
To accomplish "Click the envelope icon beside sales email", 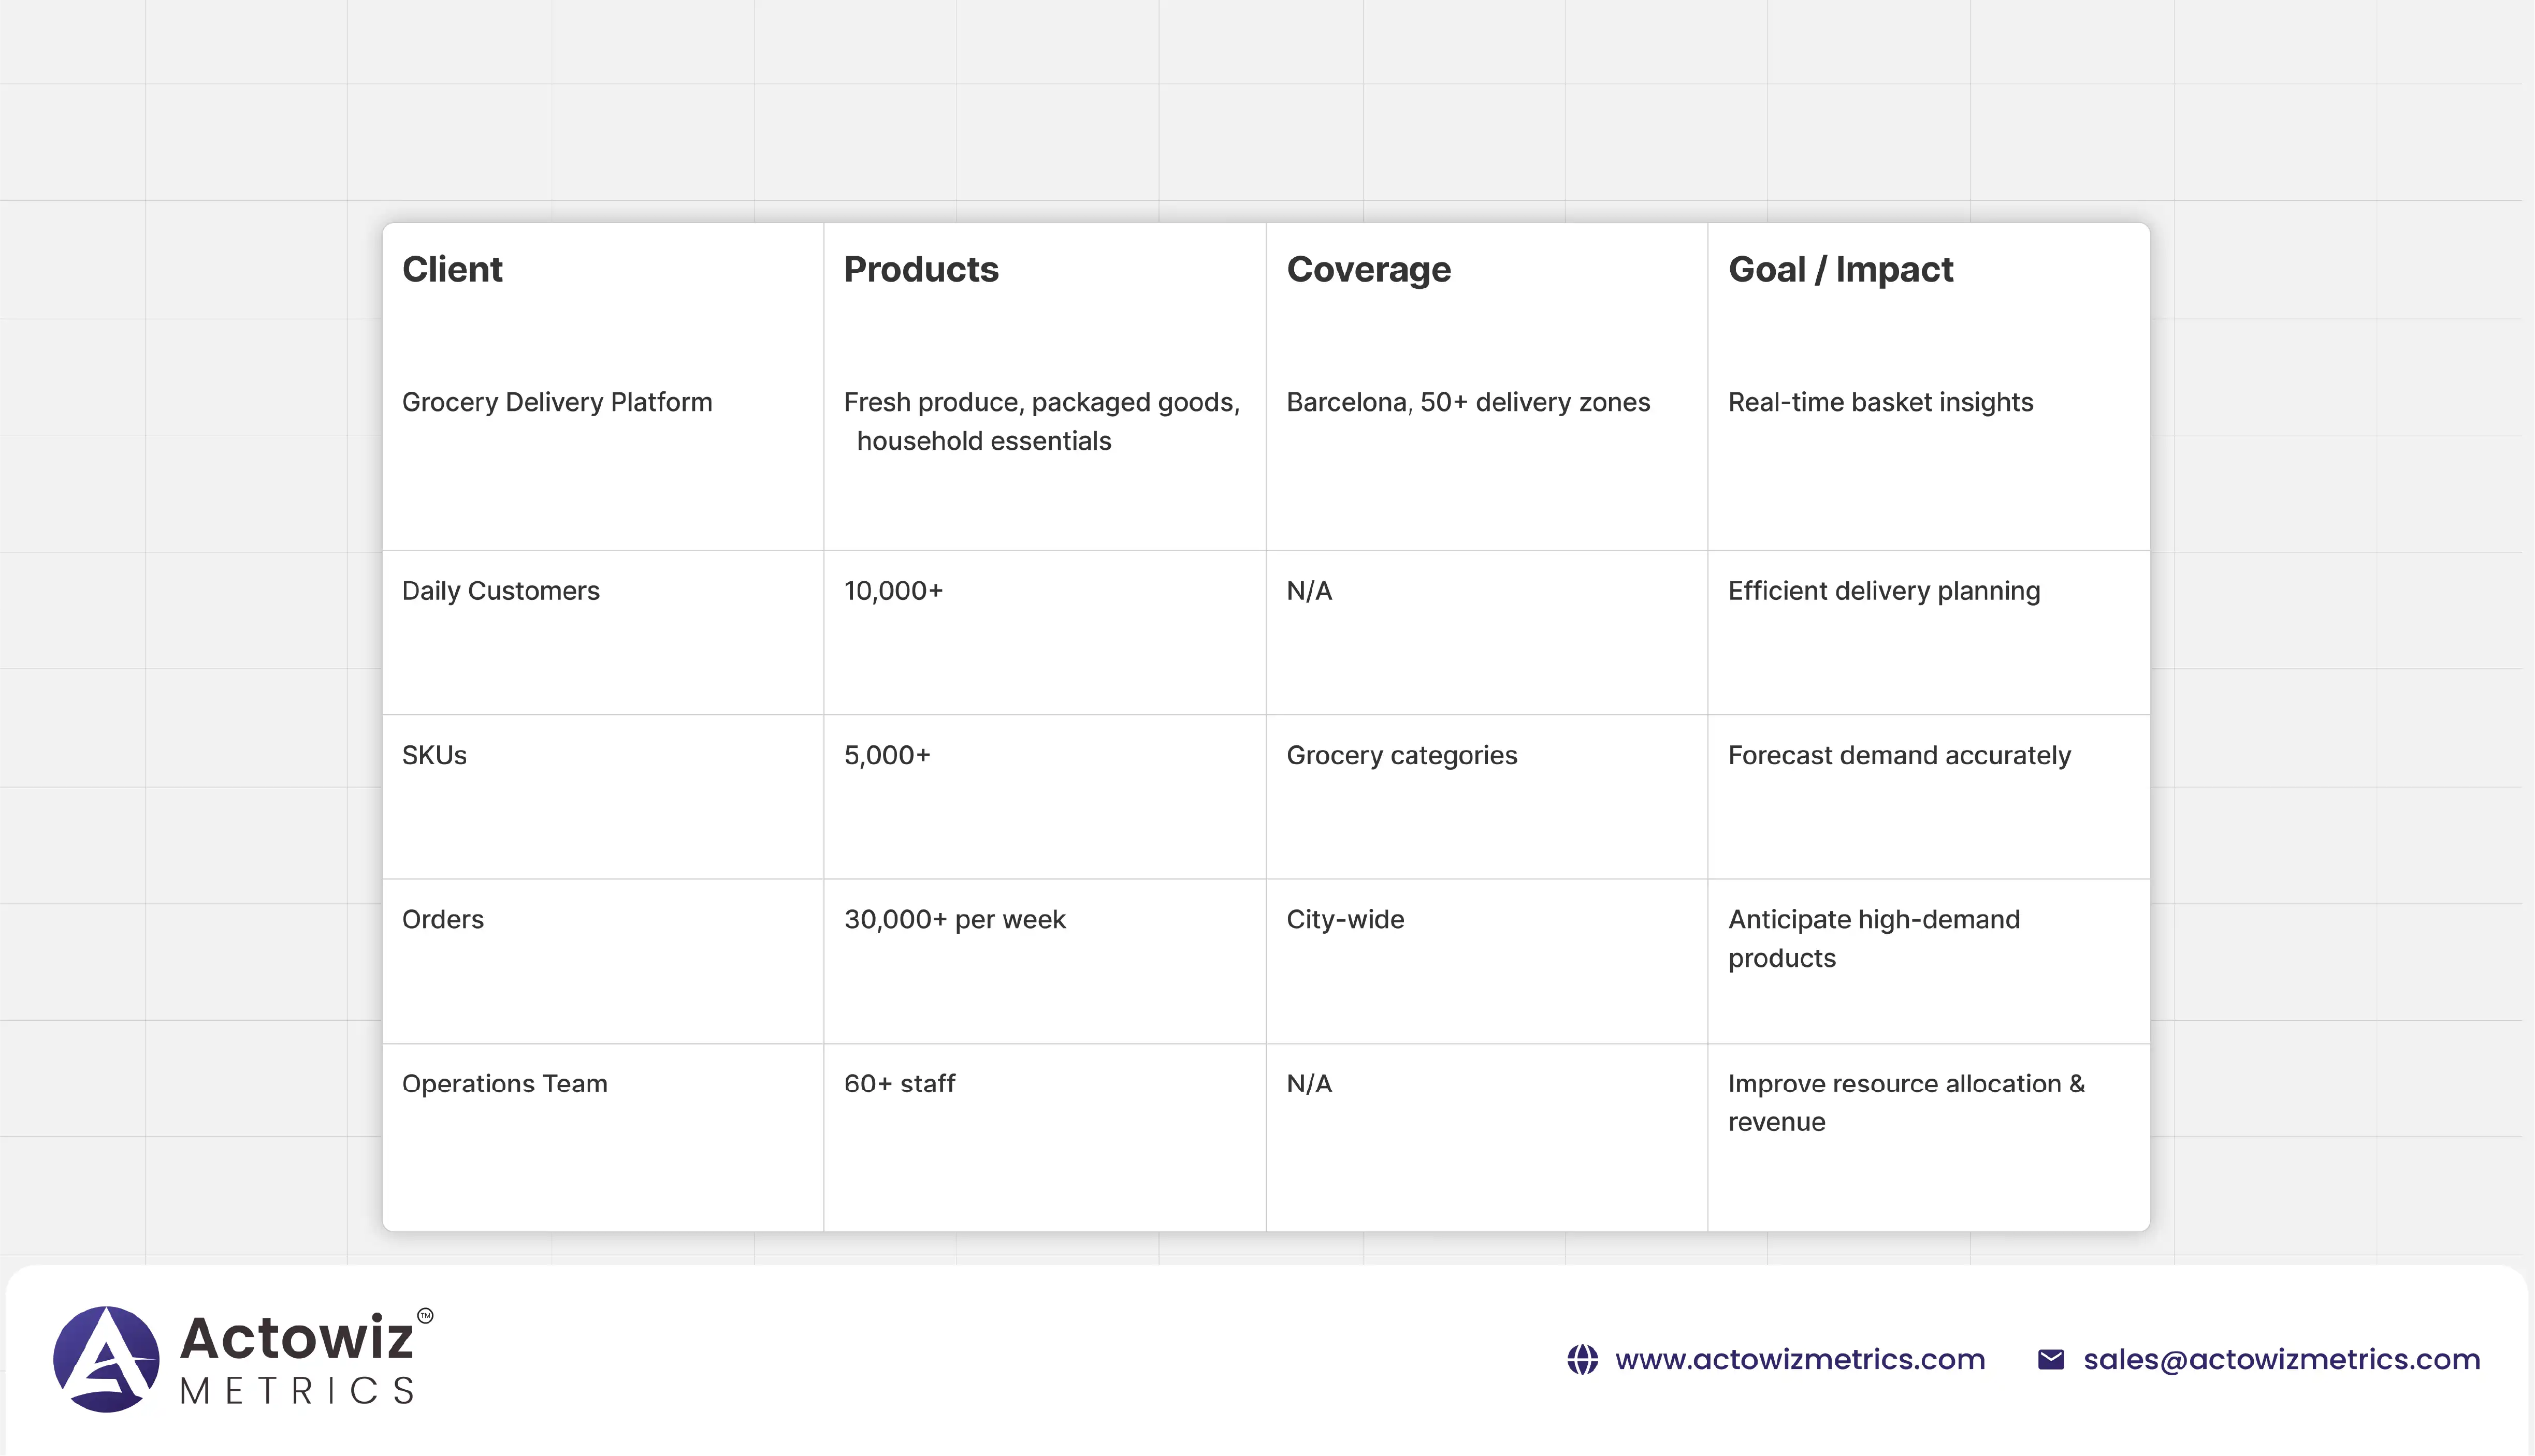I will (2051, 1360).
